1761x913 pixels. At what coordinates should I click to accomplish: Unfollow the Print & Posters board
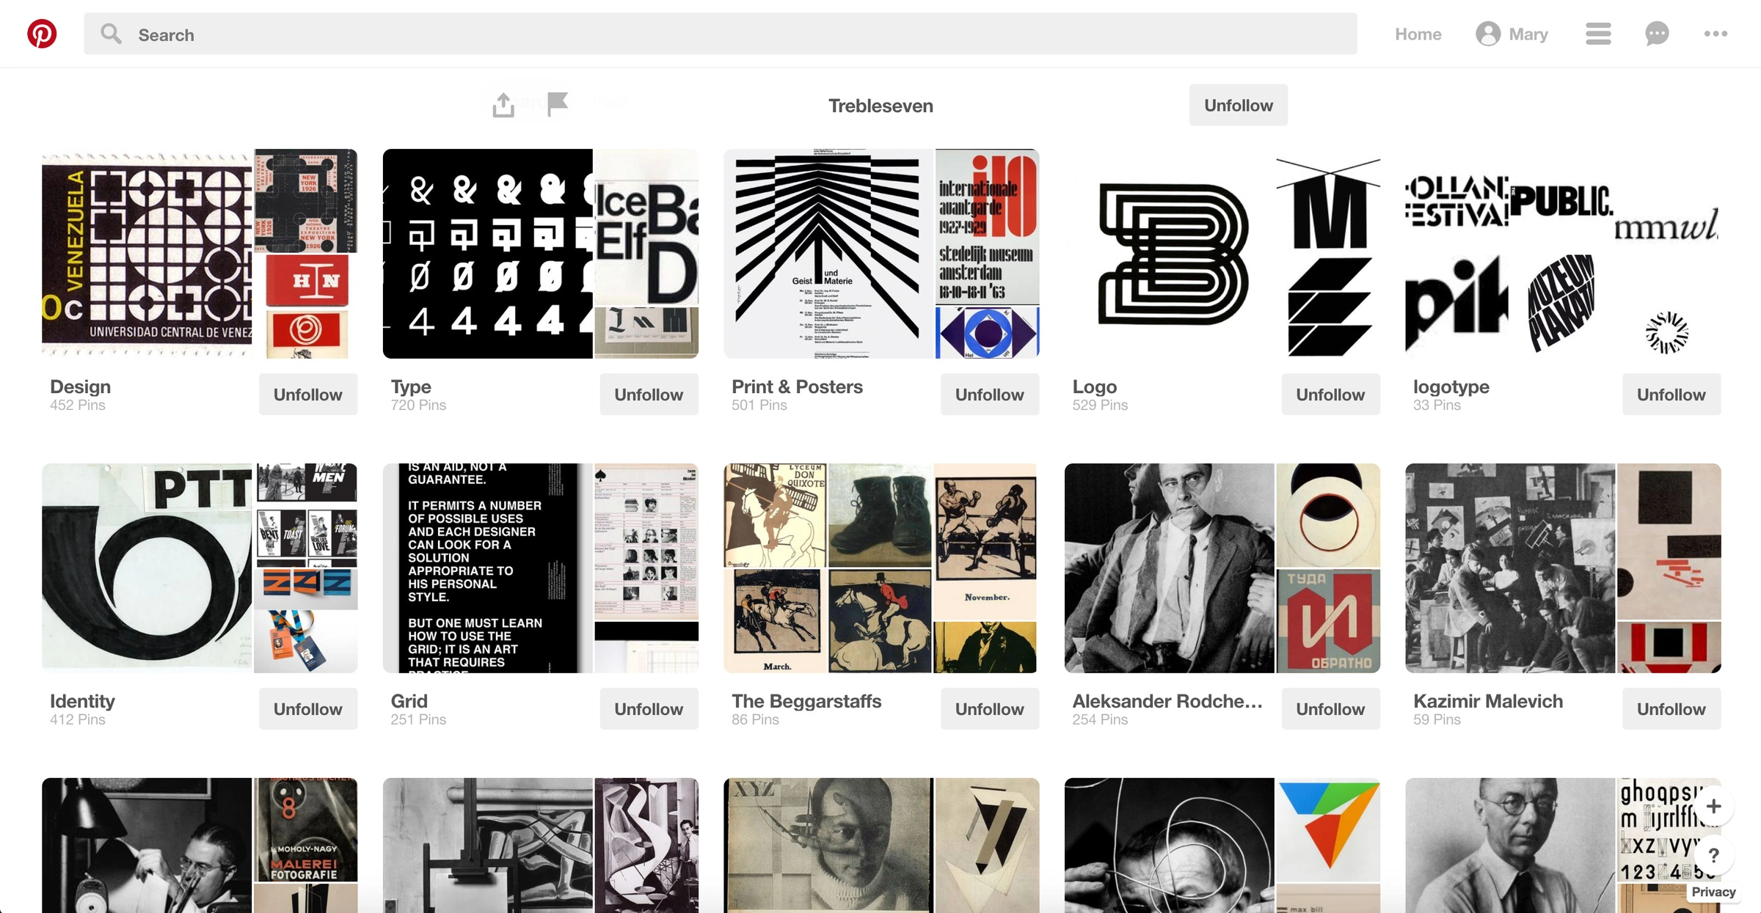coord(989,395)
